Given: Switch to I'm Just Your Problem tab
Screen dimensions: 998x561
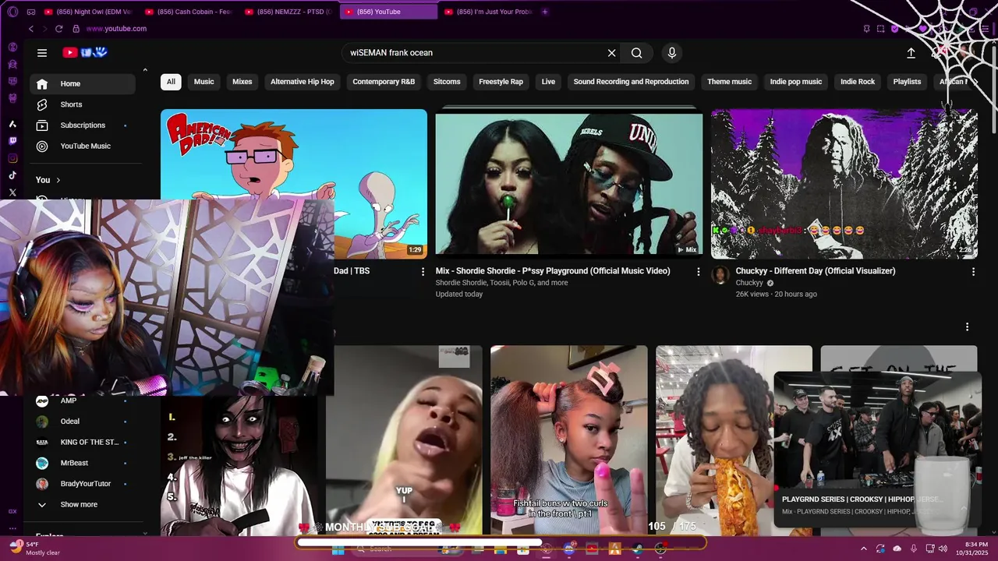Looking at the screenshot, I should [487, 12].
